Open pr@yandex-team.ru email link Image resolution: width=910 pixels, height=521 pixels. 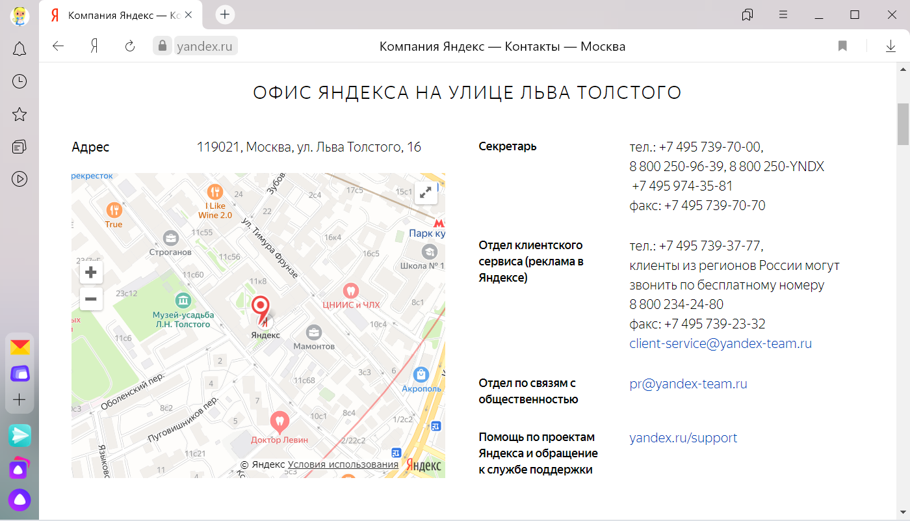coord(688,384)
